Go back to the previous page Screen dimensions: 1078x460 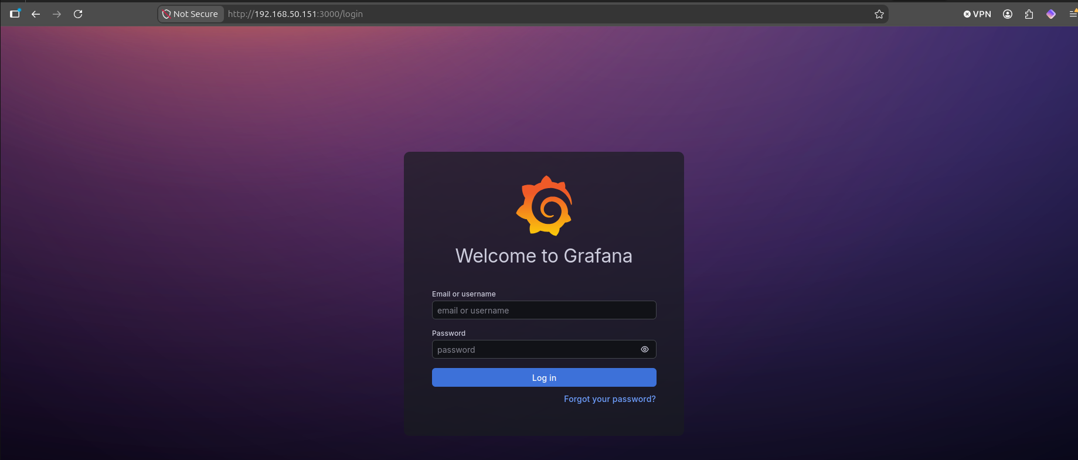coord(36,14)
